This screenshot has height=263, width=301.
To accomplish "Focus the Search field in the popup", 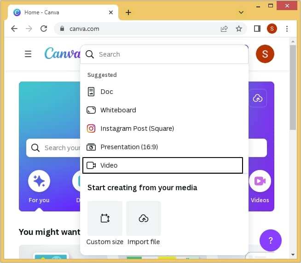I will [x=164, y=54].
